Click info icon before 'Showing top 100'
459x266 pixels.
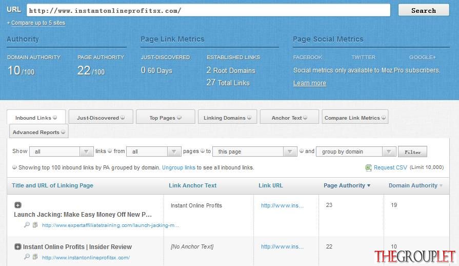tap(14, 167)
